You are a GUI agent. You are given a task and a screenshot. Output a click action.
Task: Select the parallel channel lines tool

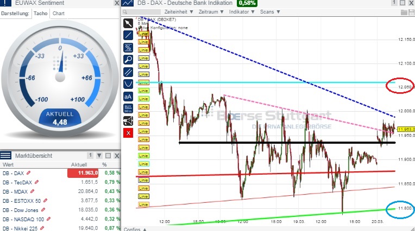(x=128, y=72)
